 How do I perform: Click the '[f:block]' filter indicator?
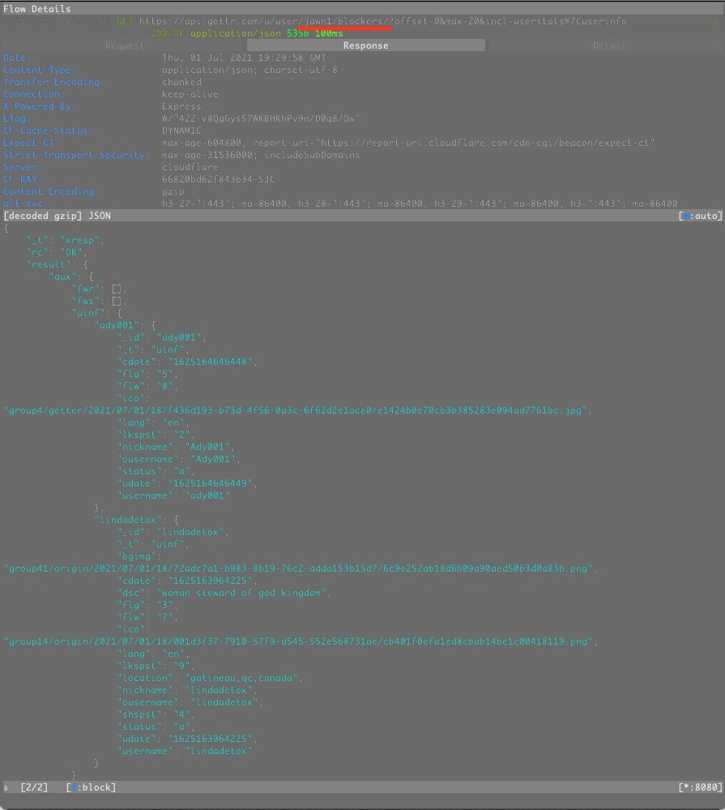click(x=91, y=787)
